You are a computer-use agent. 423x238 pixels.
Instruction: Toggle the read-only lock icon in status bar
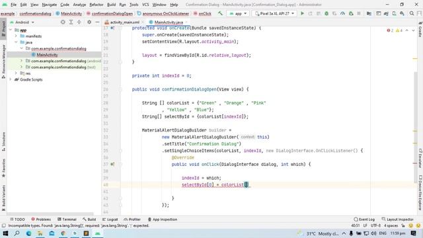[x=403, y=225]
